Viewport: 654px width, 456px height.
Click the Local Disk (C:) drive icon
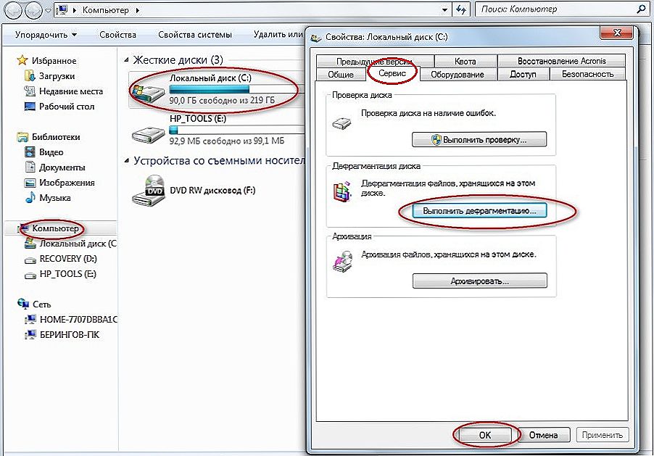pyautogui.click(x=148, y=91)
